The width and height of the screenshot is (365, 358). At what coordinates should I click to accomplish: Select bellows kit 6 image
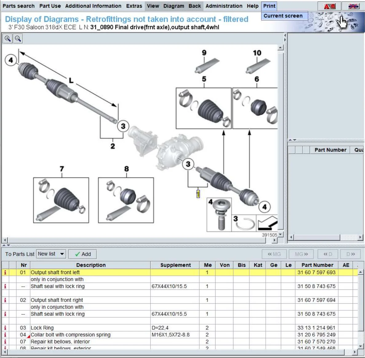255,108
